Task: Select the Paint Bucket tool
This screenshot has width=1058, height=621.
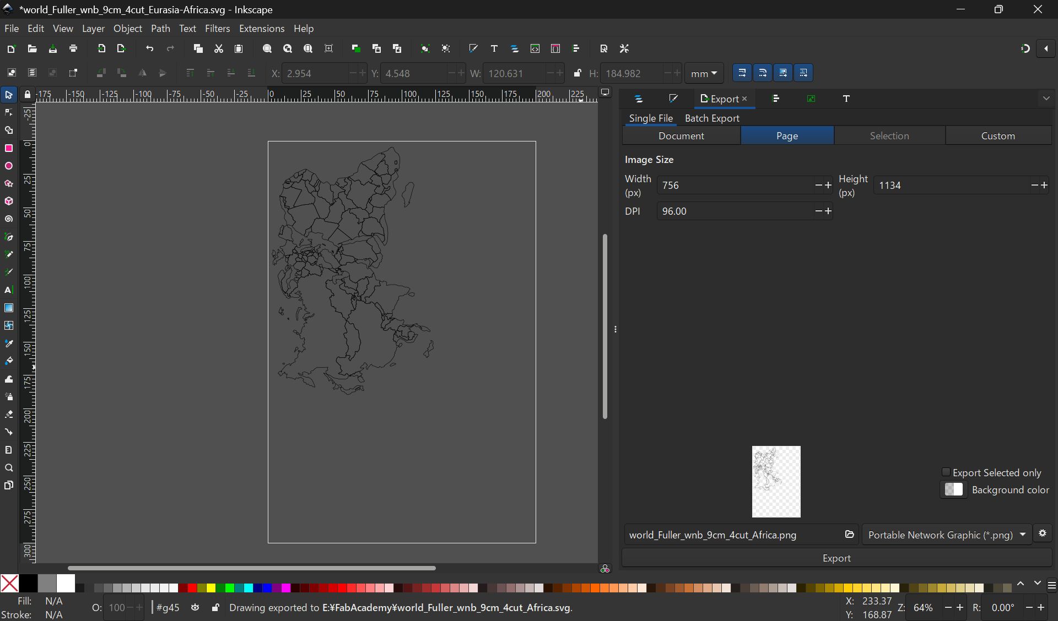Action: tap(9, 361)
